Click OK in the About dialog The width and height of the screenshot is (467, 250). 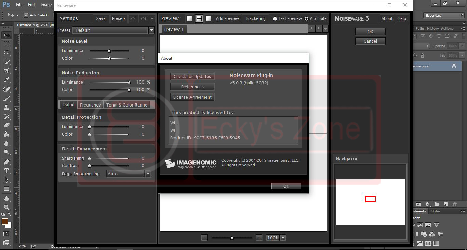(x=286, y=186)
